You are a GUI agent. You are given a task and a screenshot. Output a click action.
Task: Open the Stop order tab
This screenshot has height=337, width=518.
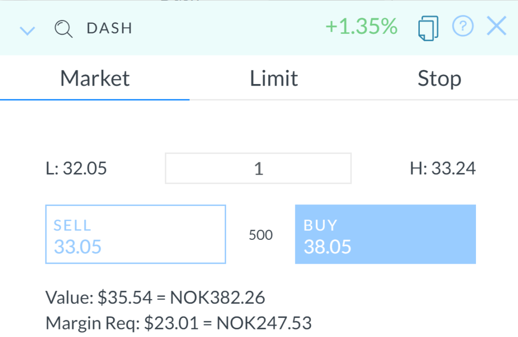[439, 79]
